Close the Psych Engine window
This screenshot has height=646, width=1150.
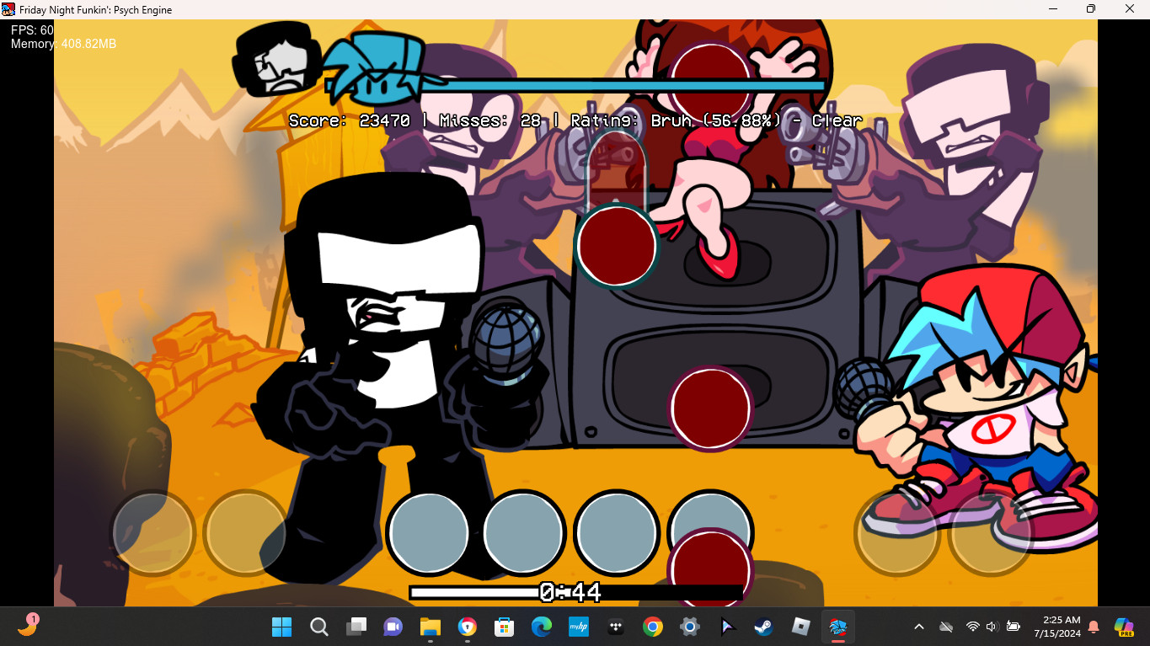tap(1130, 9)
